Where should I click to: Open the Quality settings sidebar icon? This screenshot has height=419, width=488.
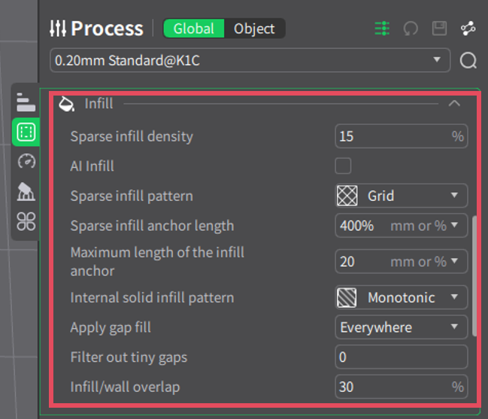26,103
